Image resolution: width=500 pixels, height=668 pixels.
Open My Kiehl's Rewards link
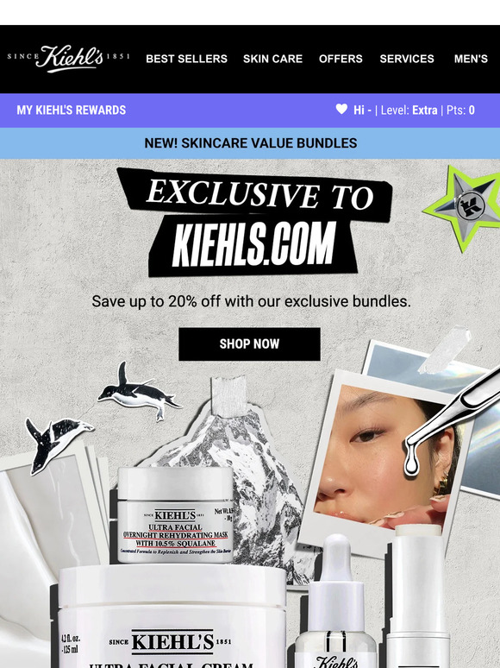(71, 110)
